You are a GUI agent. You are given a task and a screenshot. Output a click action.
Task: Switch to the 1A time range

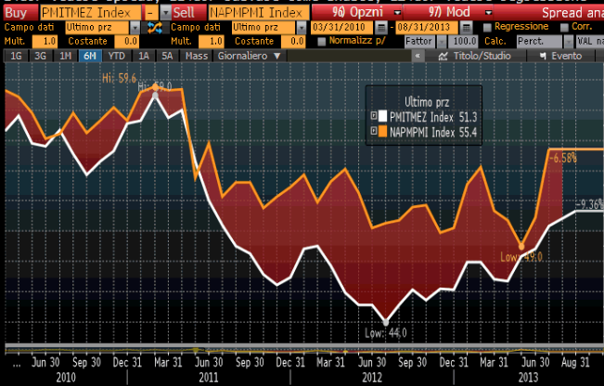click(143, 56)
